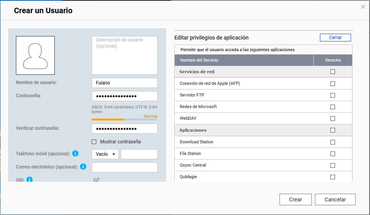Click the Cancelar button
This screenshot has width=370, height=215.
point(335,200)
